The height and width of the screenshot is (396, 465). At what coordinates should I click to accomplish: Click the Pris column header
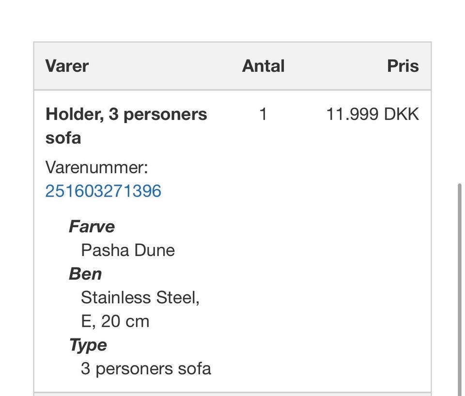(403, 66)
